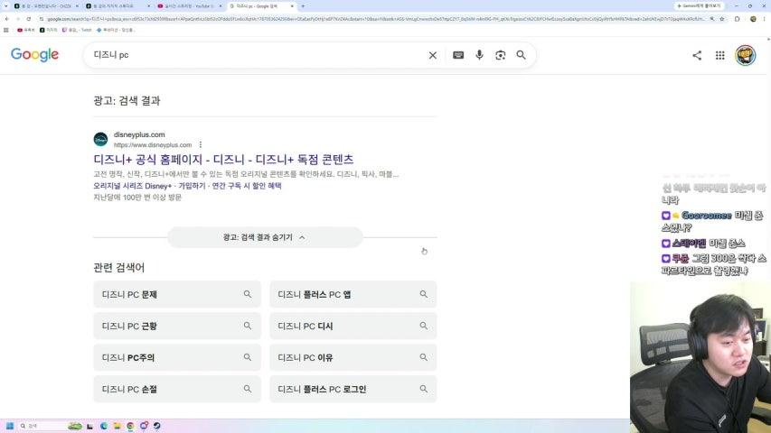Search related term 디즈니 PC 디시
The height and width of the screenshot is (433, 771).
pyautogui.click(x=353, y=326)
